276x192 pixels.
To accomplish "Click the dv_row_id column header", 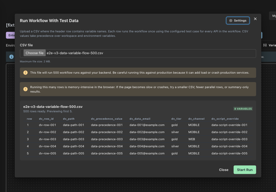I will pyautogui.click(x=46, y=119).
